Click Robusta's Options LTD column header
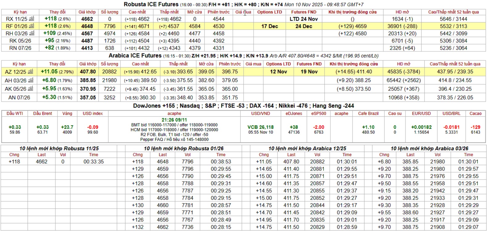 pos(269,12)
